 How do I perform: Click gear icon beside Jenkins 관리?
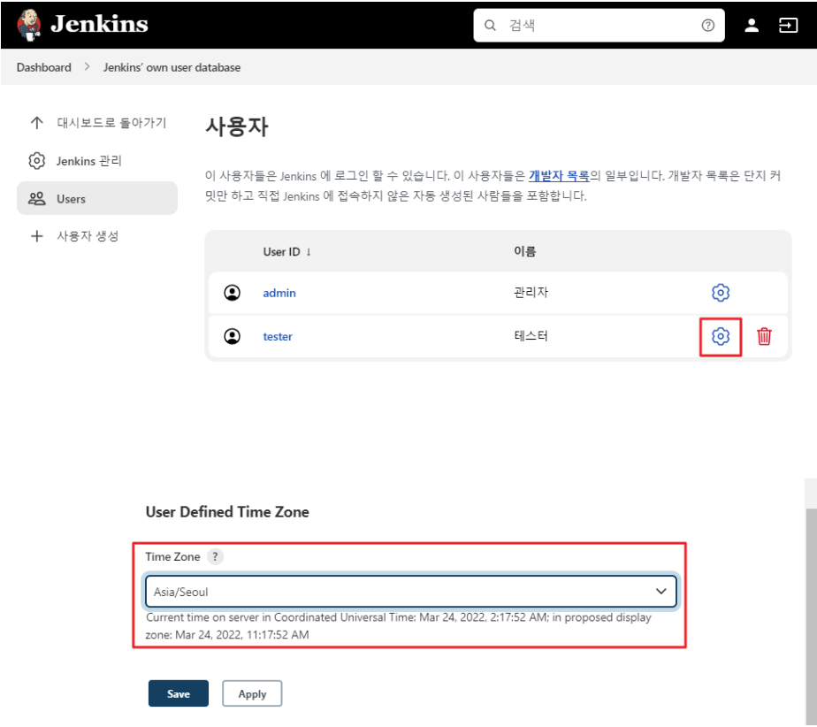click(x=36, y=161)
